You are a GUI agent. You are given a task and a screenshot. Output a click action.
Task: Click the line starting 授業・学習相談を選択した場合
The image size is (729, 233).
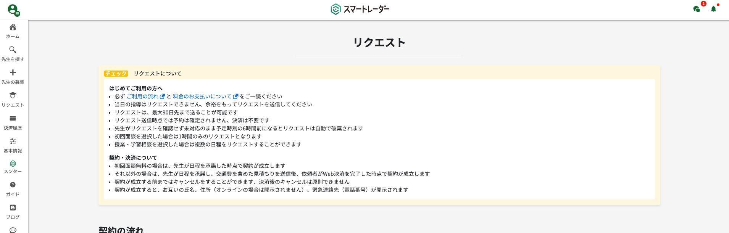(x=208, y=145)
